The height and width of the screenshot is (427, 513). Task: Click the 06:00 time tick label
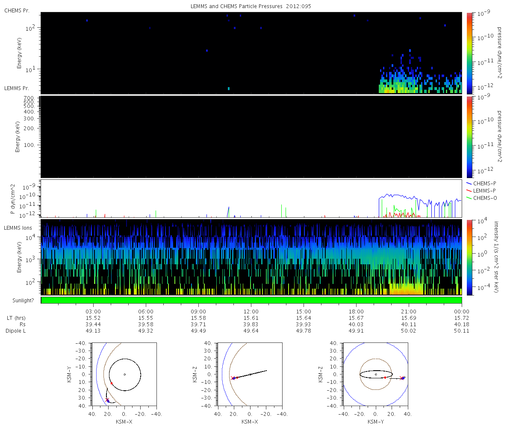146,312
